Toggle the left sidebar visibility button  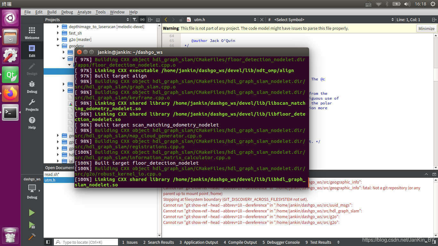(x=48, y=242)
